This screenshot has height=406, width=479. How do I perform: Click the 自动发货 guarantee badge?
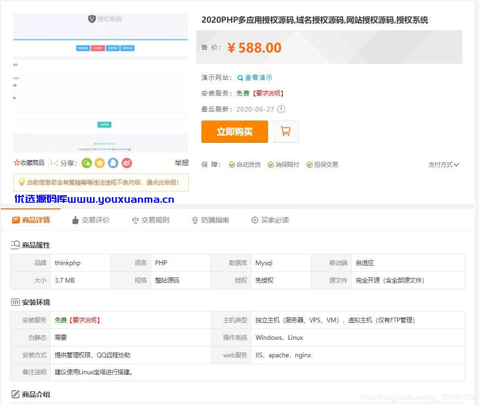244,164
